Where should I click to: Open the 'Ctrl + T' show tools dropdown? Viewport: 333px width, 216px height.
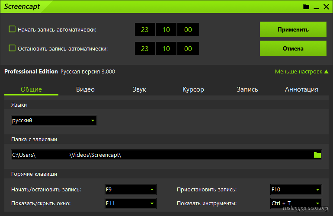(x=296, y=203)
